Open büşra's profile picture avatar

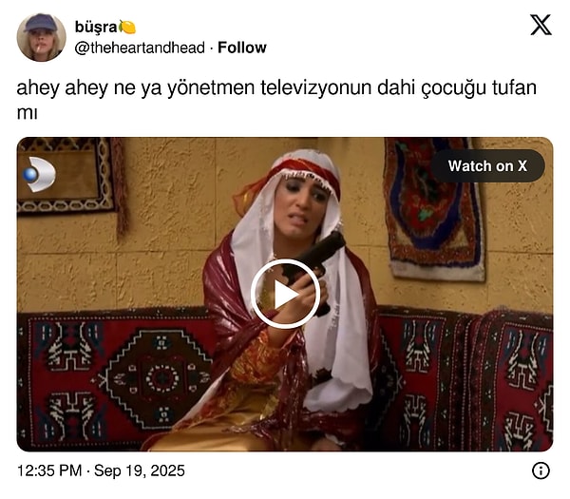41,37
